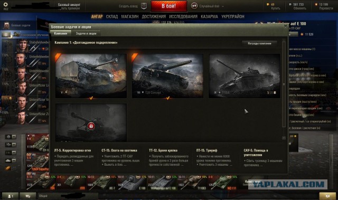The image size is (338, 200).
Task: Select crew member Unteroffizier with 112% badge
Action: [22, 103]
